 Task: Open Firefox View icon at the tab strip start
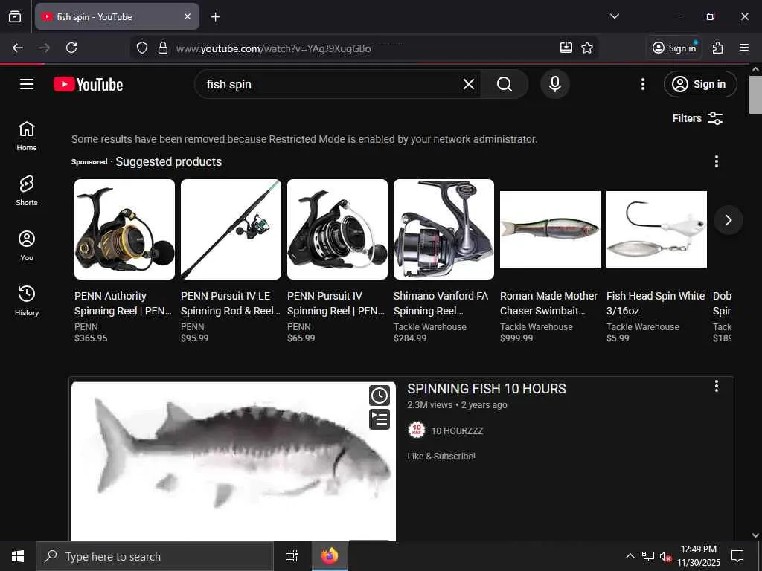click(15, 16)
